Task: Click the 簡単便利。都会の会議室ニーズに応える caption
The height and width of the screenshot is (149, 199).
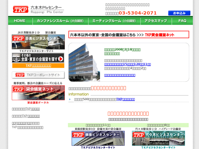Action: coord(38,83)
